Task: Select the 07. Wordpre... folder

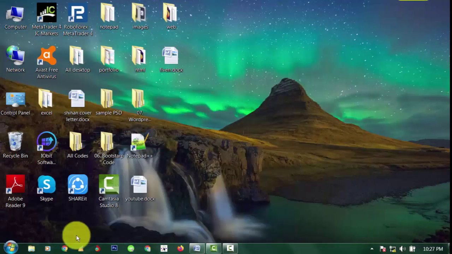Action: pyautogui.click(x=140, y=106)
